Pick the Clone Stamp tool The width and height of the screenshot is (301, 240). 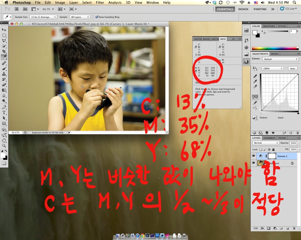click(x=4, y=74)
